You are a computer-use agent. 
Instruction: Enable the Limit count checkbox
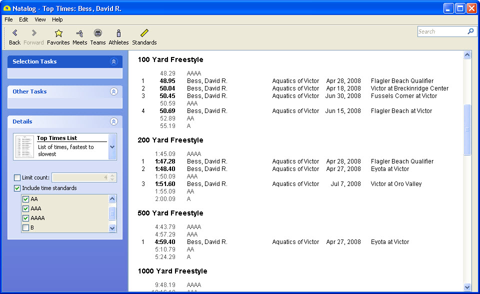tap(17, 177)
